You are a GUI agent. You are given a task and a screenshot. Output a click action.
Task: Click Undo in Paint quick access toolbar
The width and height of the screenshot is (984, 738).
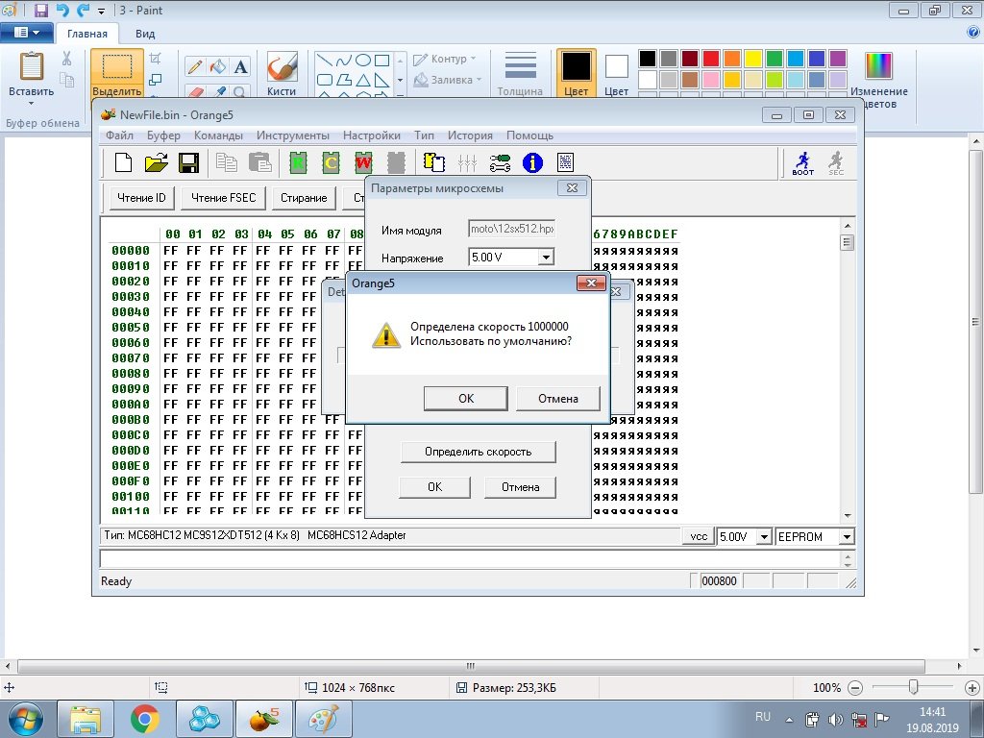click(x=61, y=10)
